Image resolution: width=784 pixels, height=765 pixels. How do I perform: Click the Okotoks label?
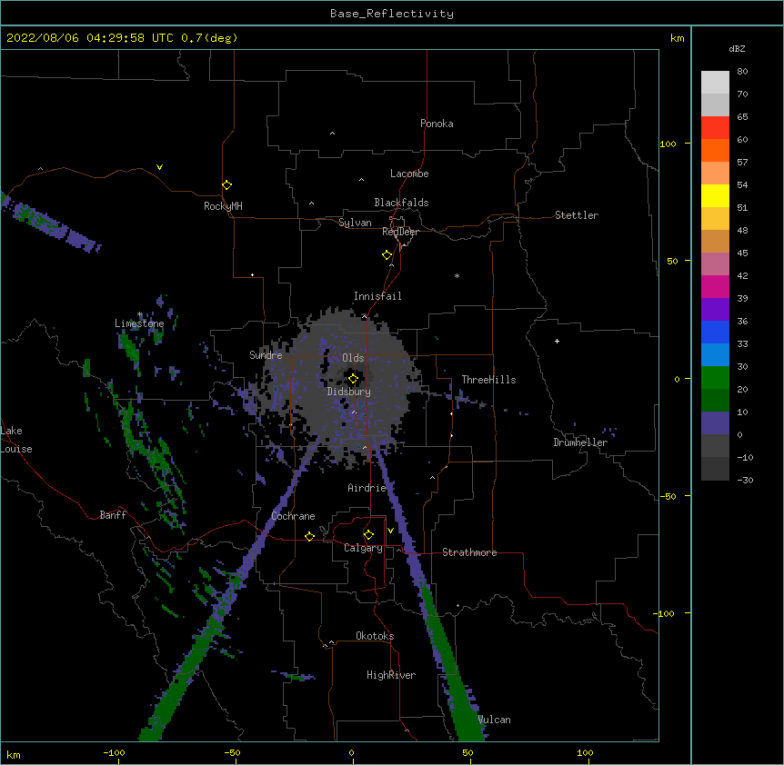375,636
